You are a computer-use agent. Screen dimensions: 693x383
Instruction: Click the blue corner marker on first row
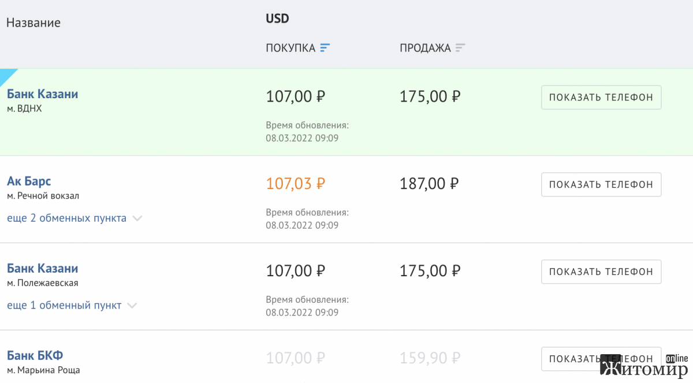(7, 76)
